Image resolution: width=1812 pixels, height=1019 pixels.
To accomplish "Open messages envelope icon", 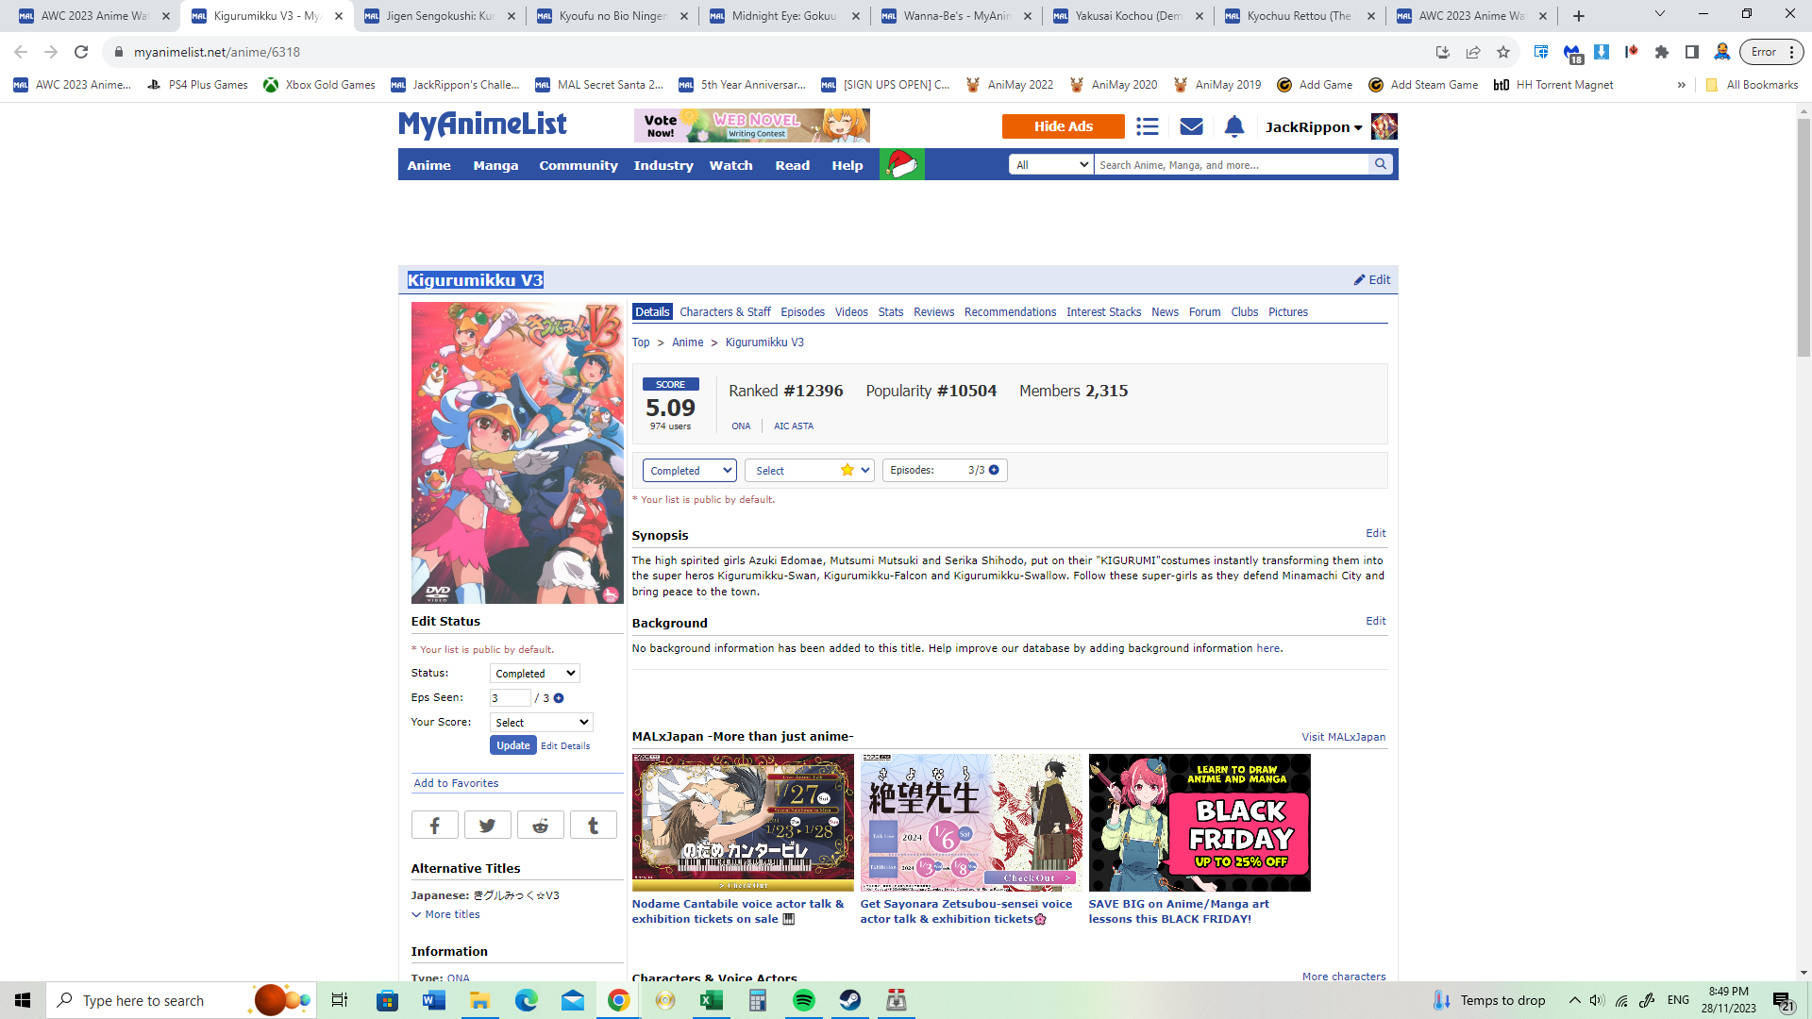I will click(1191, 126).
